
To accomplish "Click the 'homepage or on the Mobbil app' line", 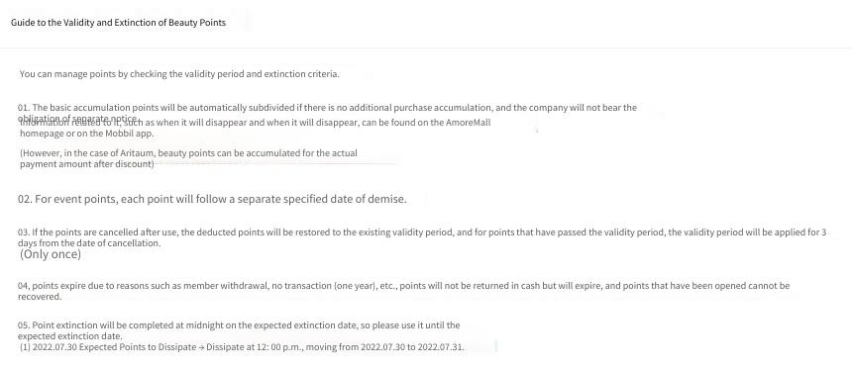I will (x=87, y=134).
